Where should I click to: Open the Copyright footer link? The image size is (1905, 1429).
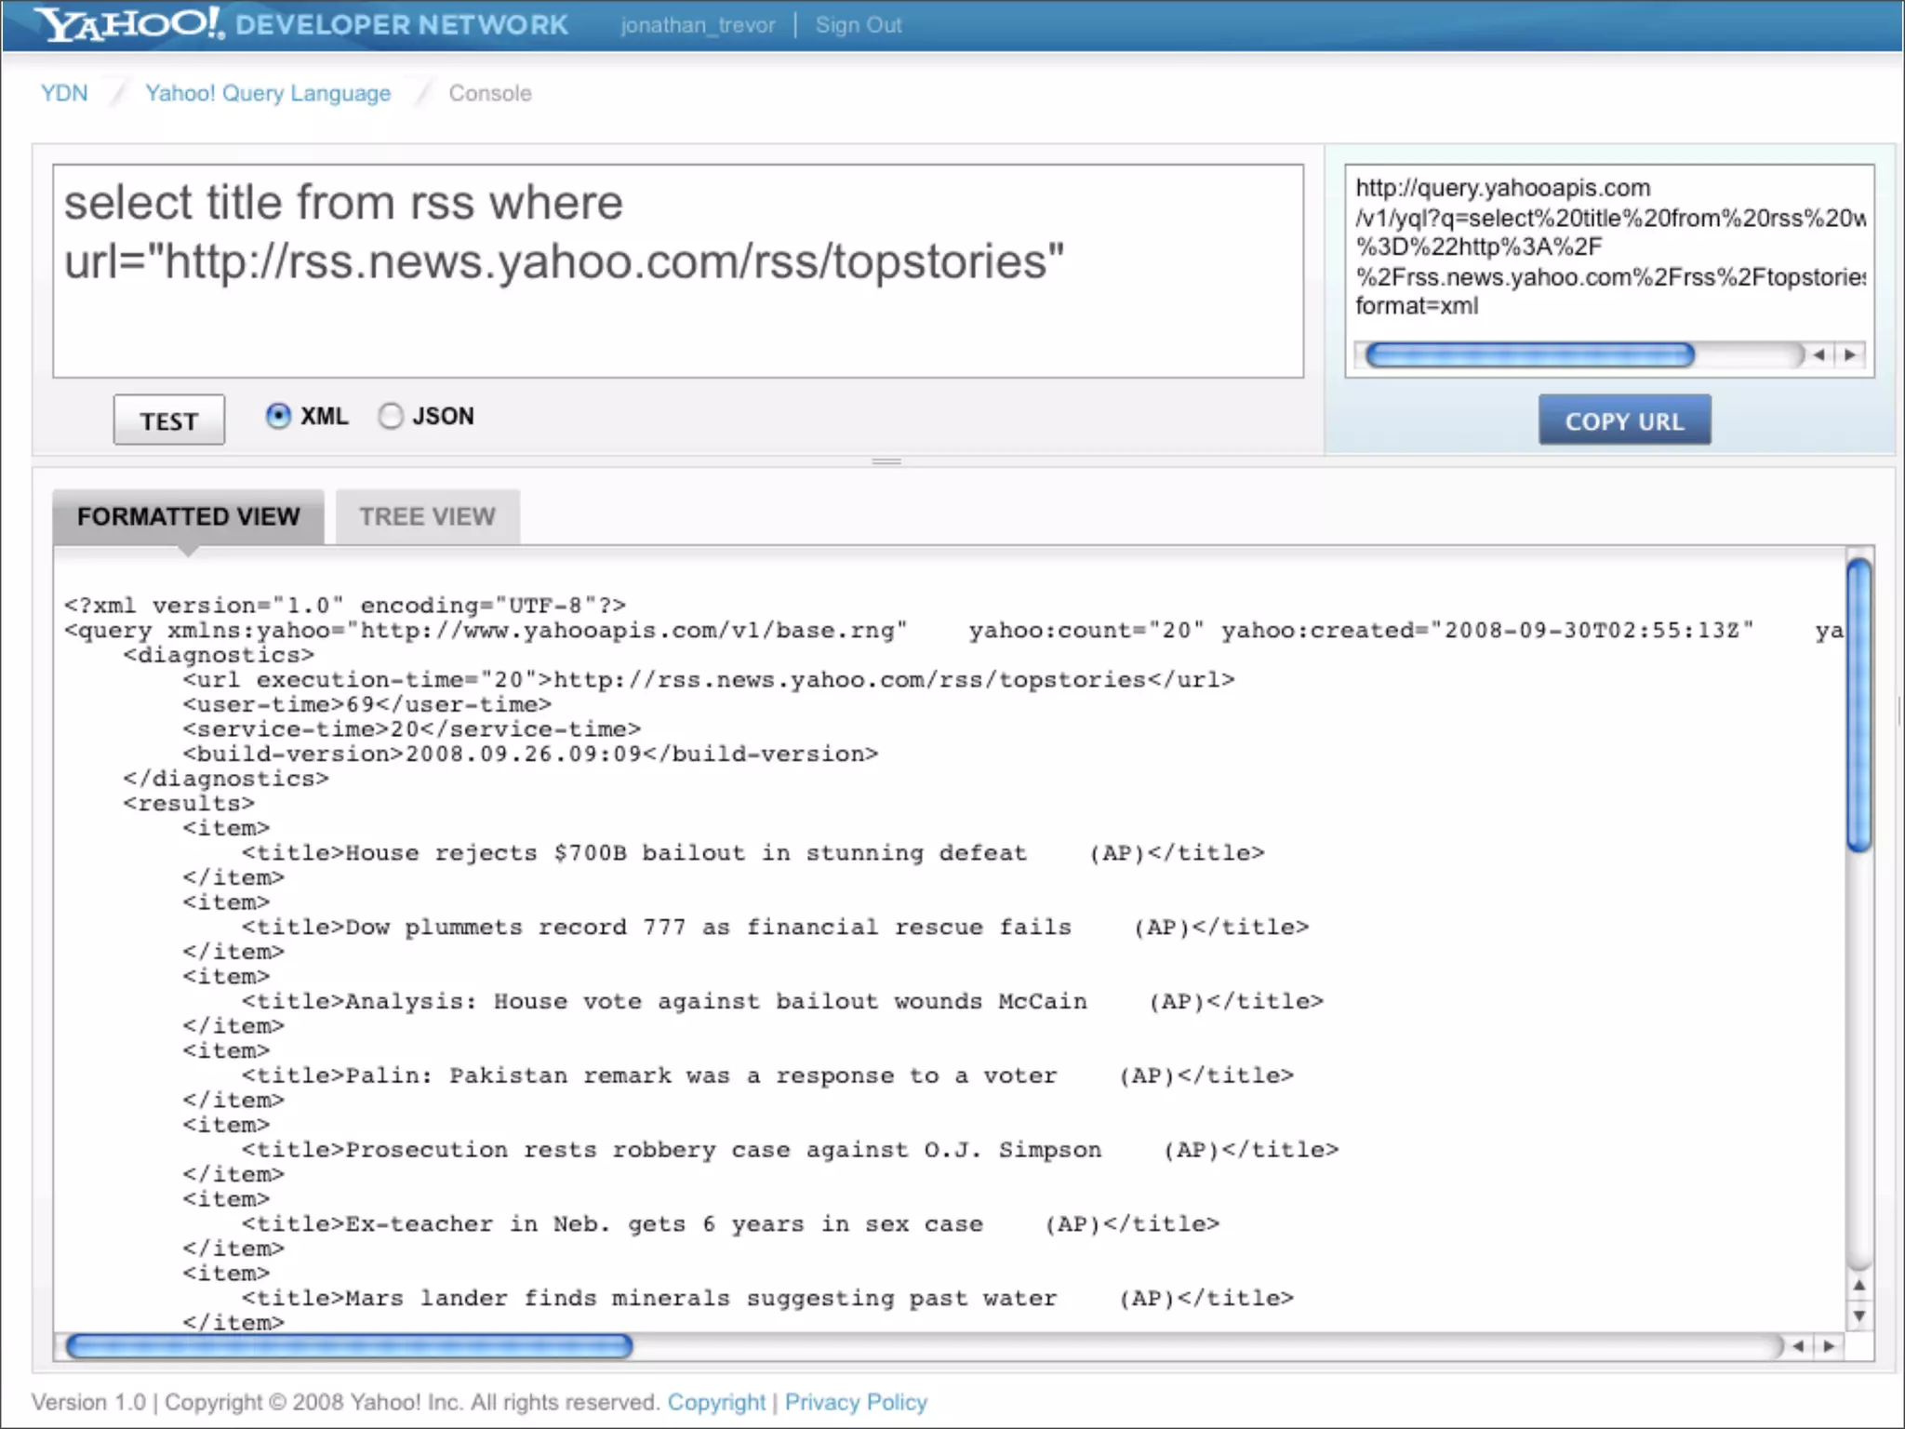[716, 1402]
